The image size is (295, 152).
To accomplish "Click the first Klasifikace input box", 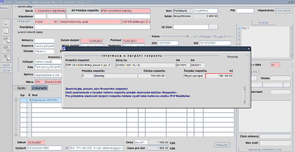I will (40, 16).
